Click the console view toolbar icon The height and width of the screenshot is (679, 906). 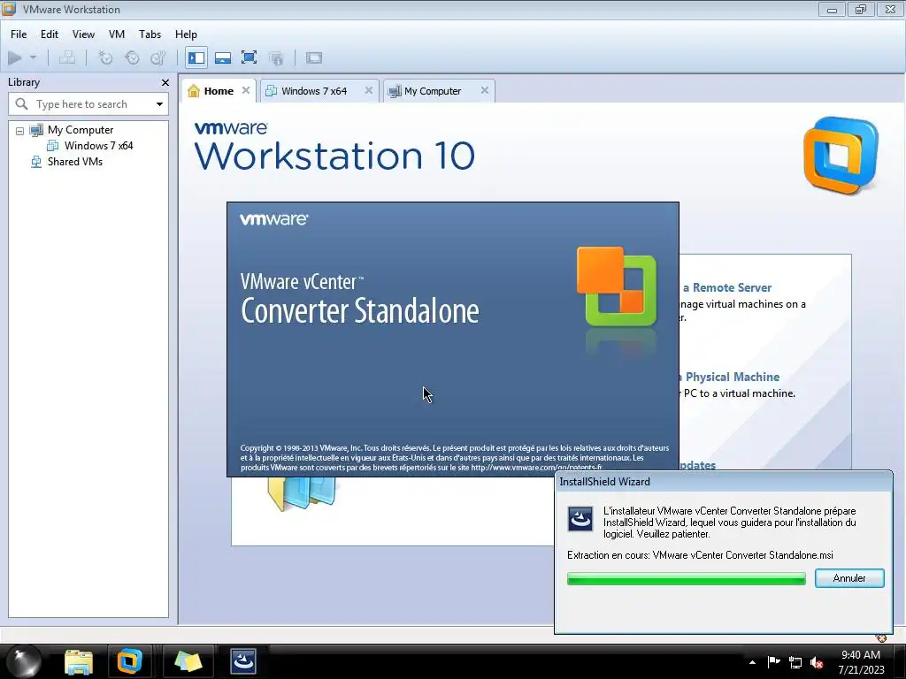tap(314, 57)
